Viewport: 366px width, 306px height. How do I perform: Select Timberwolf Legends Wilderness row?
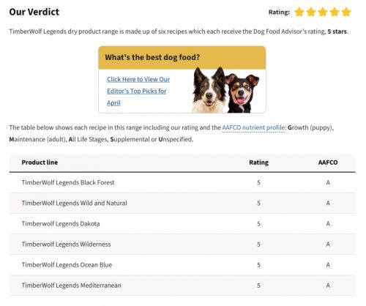click(182, 245)
